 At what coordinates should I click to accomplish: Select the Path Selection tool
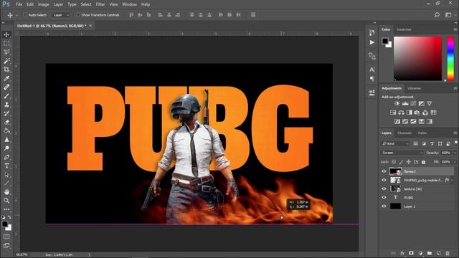point(6,175)
